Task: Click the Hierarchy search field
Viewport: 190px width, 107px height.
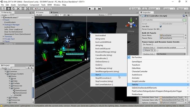Action: [x=21, y=15]
